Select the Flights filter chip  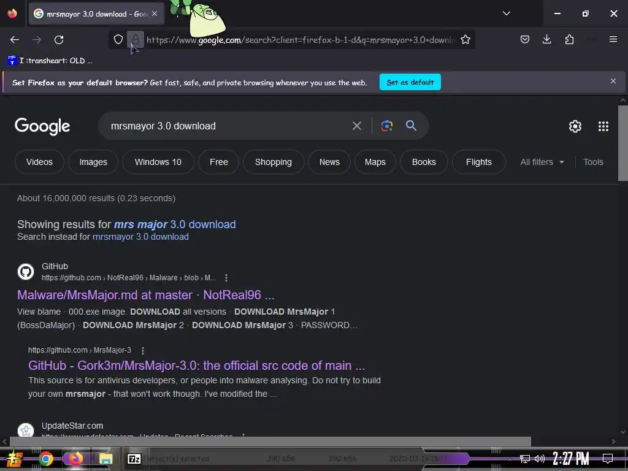pyautogui.click(x=478, y=162)
